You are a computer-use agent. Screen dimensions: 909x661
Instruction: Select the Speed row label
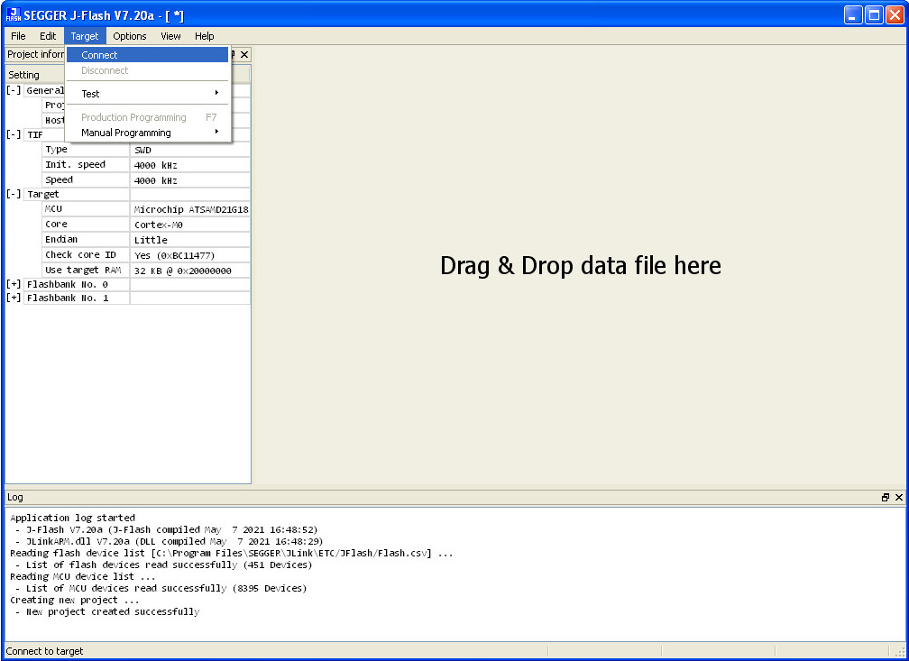pos(86,179)
